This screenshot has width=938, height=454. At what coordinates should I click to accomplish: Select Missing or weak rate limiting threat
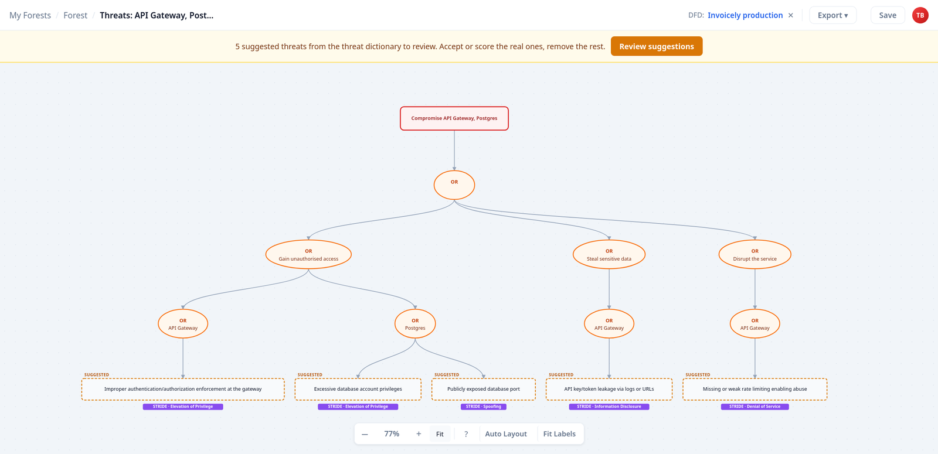pyautogui.click(x=755, y=389)
